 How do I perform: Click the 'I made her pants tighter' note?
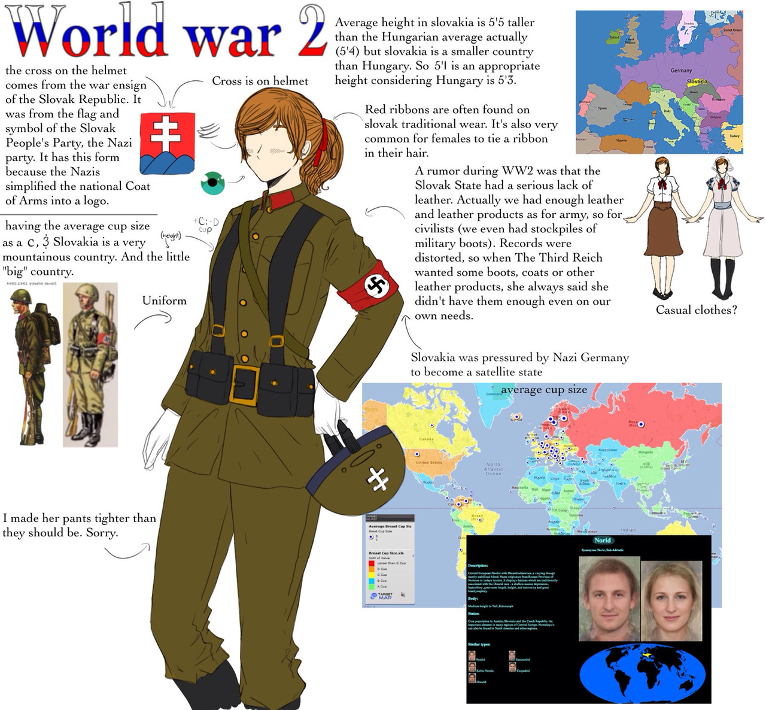79,525
